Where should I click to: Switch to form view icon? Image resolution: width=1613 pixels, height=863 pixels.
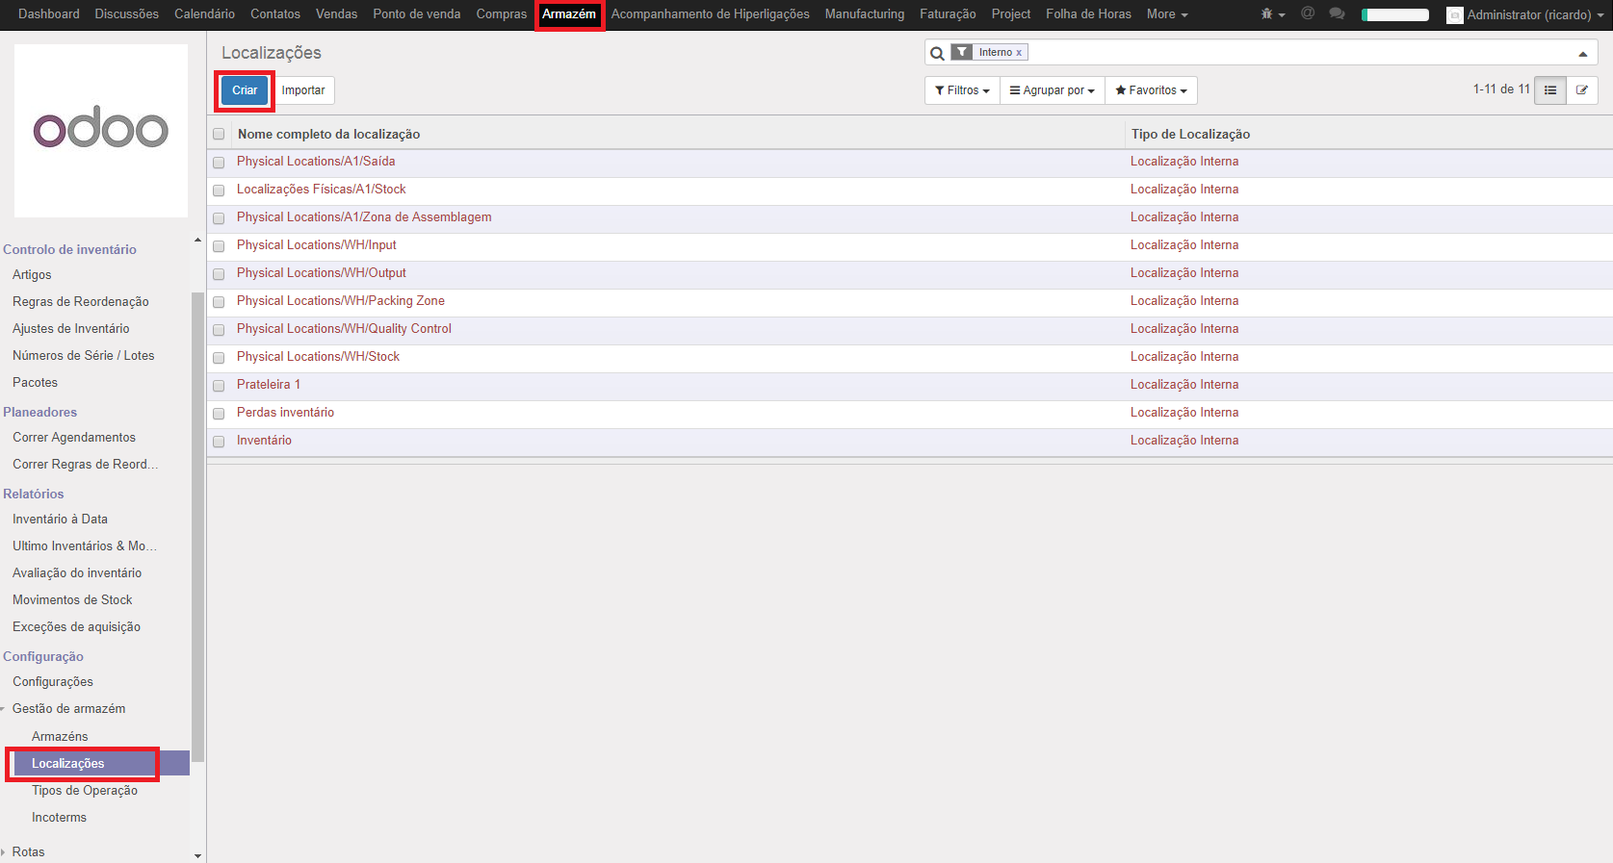1581,90
